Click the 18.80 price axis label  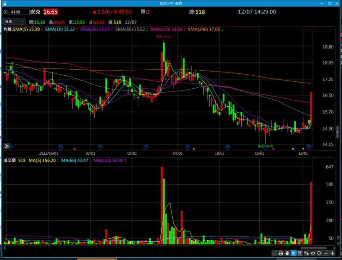point(328,47)
